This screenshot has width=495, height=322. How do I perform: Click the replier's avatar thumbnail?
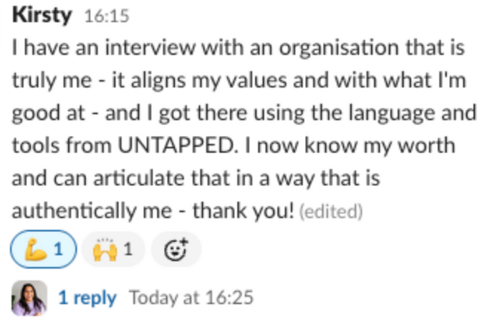coord(29,297)
